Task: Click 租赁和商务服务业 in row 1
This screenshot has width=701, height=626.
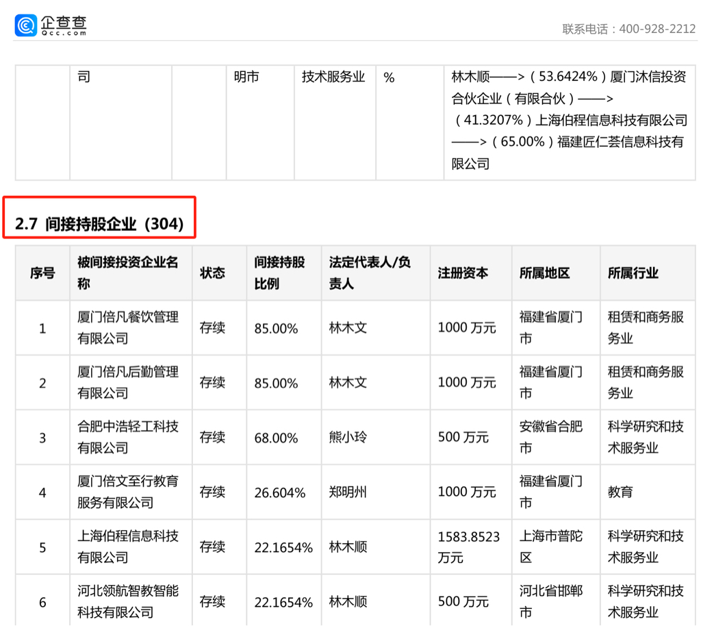Action: pyautogui.click(x=646, y=328)
